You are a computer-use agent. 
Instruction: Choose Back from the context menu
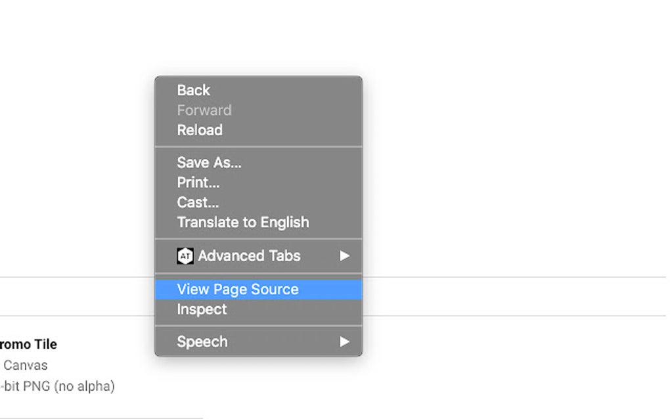point(192,90)
